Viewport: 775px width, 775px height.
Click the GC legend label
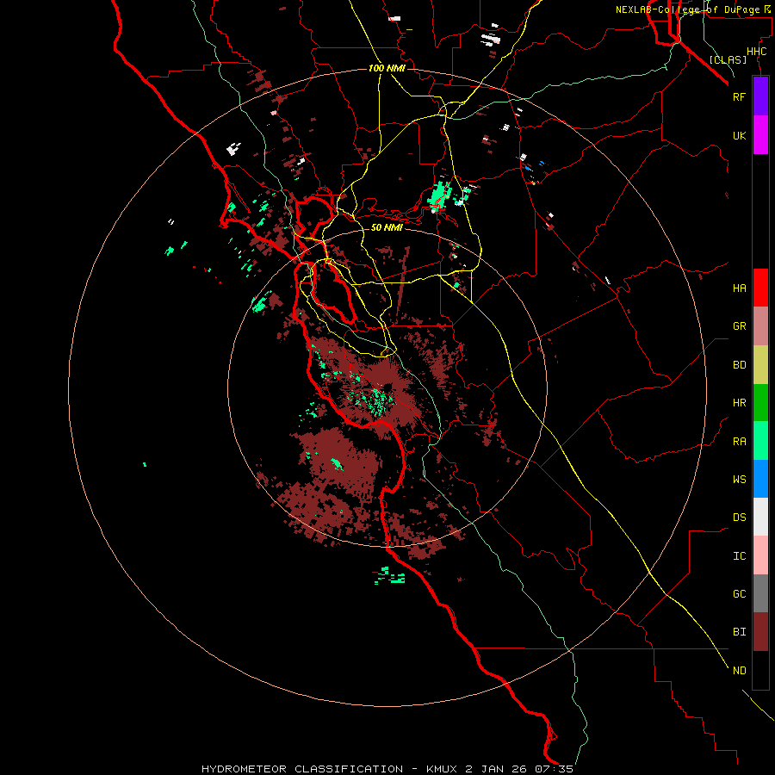pos(739,594)
